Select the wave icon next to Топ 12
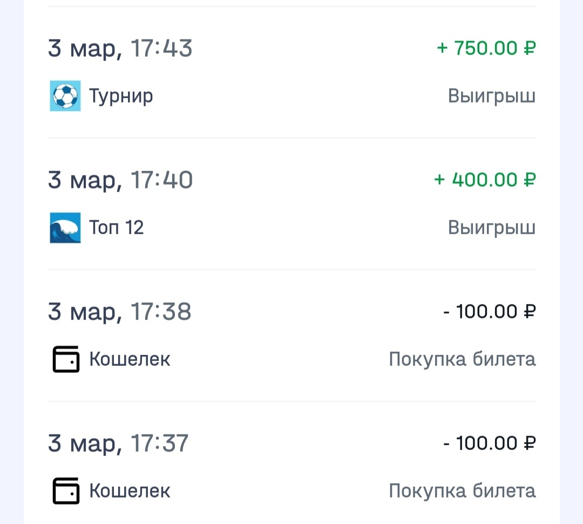583x524 pixels. point(65,227)
